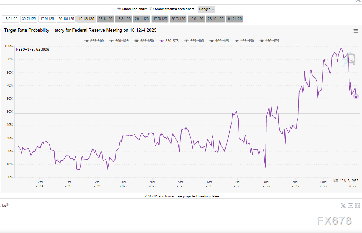362x233 pixels.
Task: Toggle the 450-475 legend series
Action: click(x=269, y=41)
